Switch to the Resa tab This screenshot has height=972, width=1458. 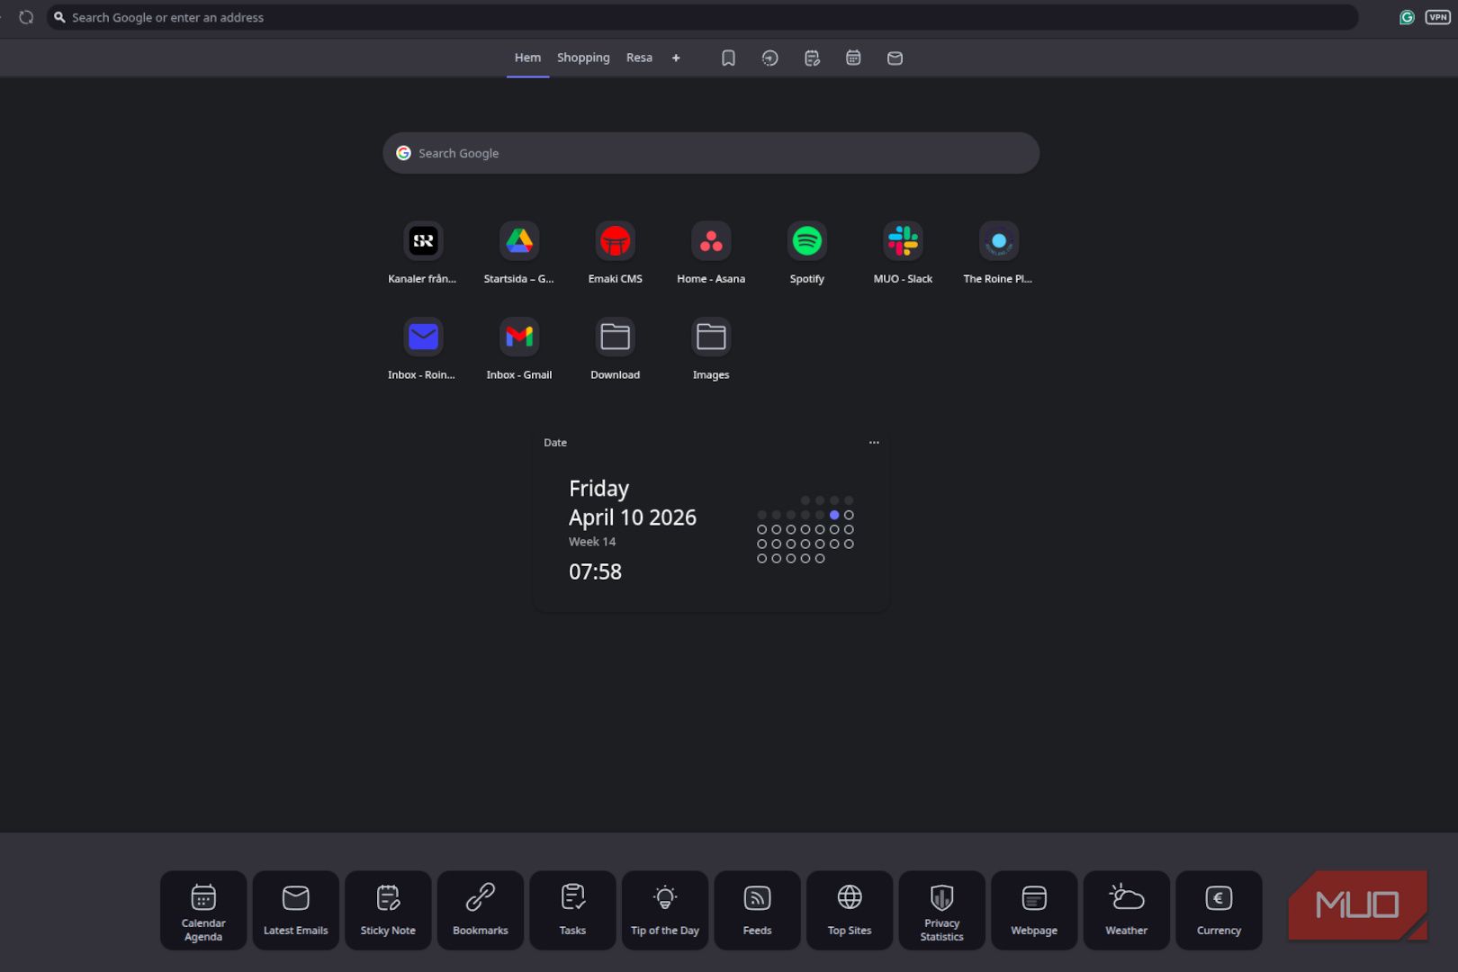(x=639, y=58)
